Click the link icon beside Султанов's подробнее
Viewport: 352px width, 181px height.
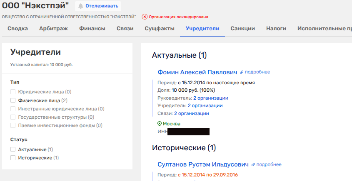pos(253,165)
